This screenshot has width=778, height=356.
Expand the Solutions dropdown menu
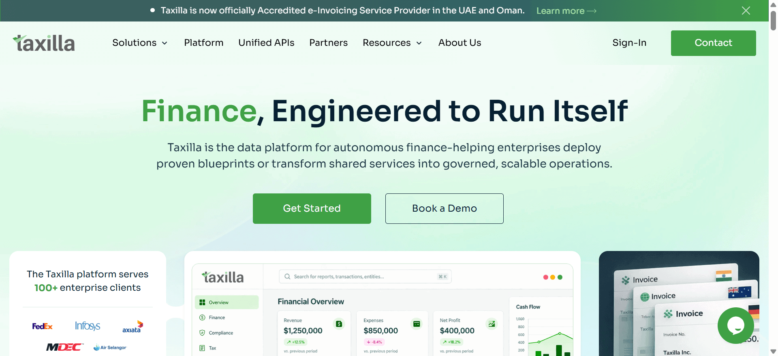coord(140,43)
